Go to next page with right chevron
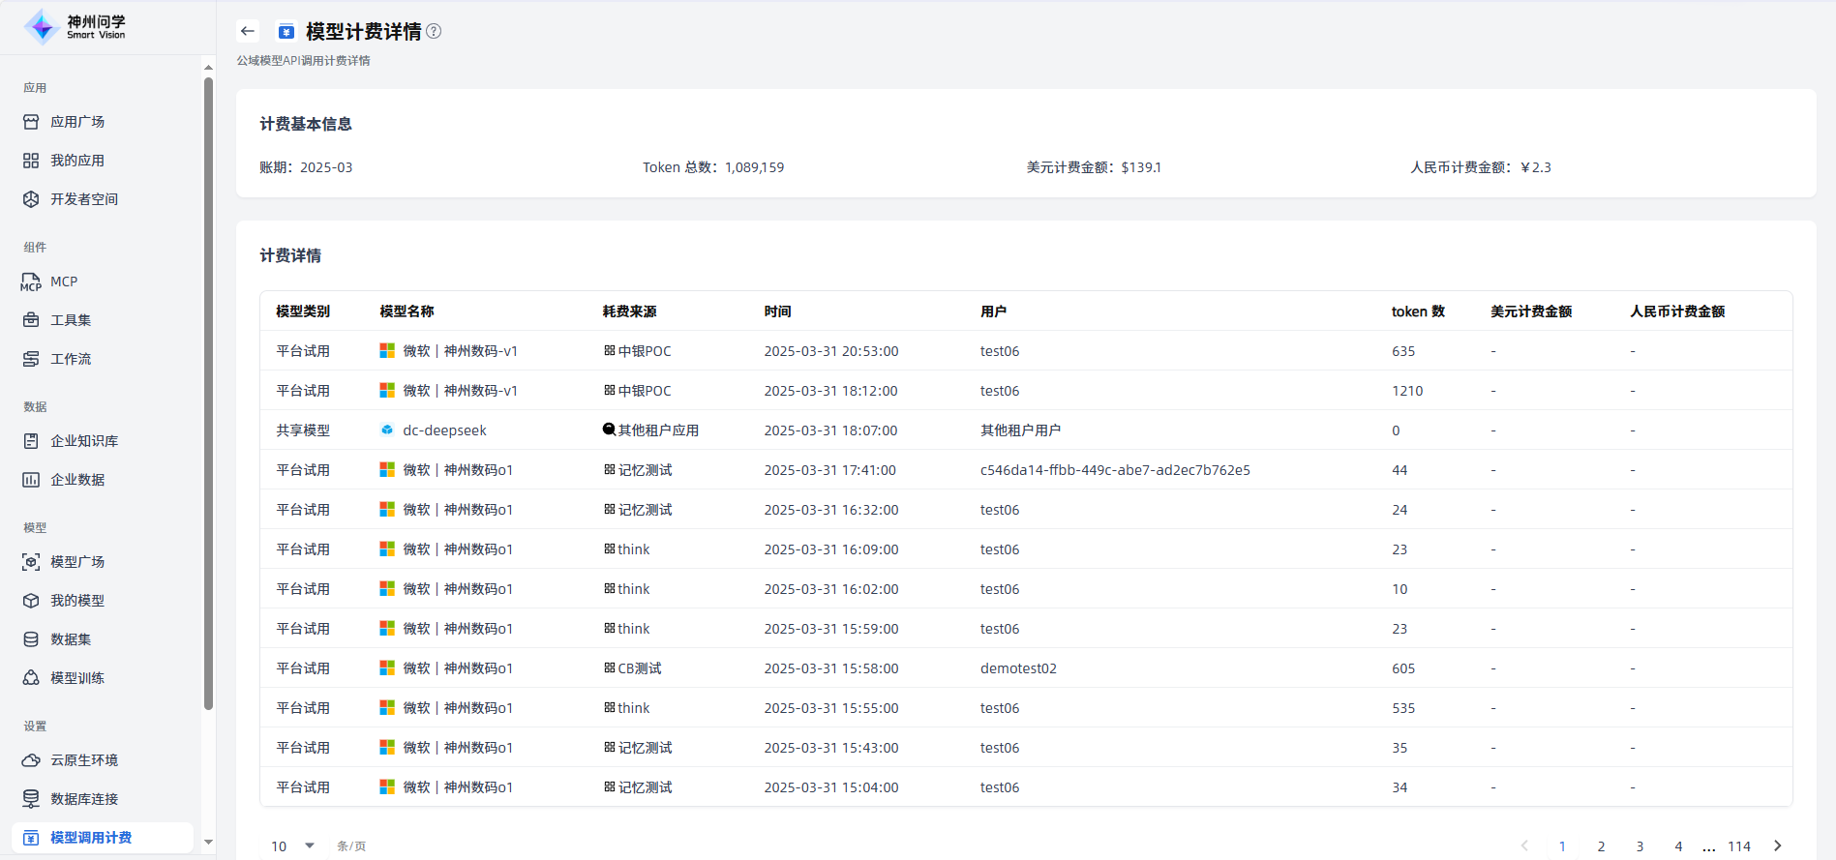The height and width of the screenshot is (860, 1836). click(1777, 845)
